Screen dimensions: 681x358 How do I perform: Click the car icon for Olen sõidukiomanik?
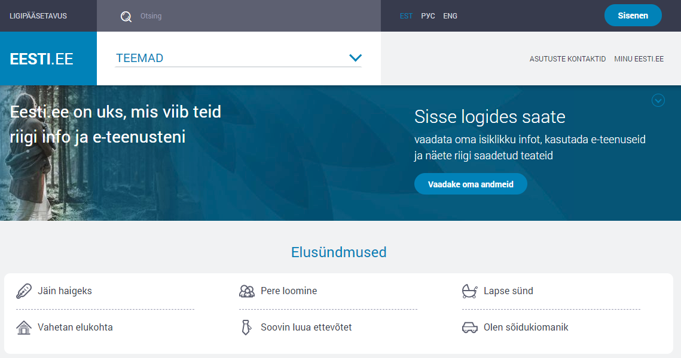pyautogui.click(x=469, y=326)
